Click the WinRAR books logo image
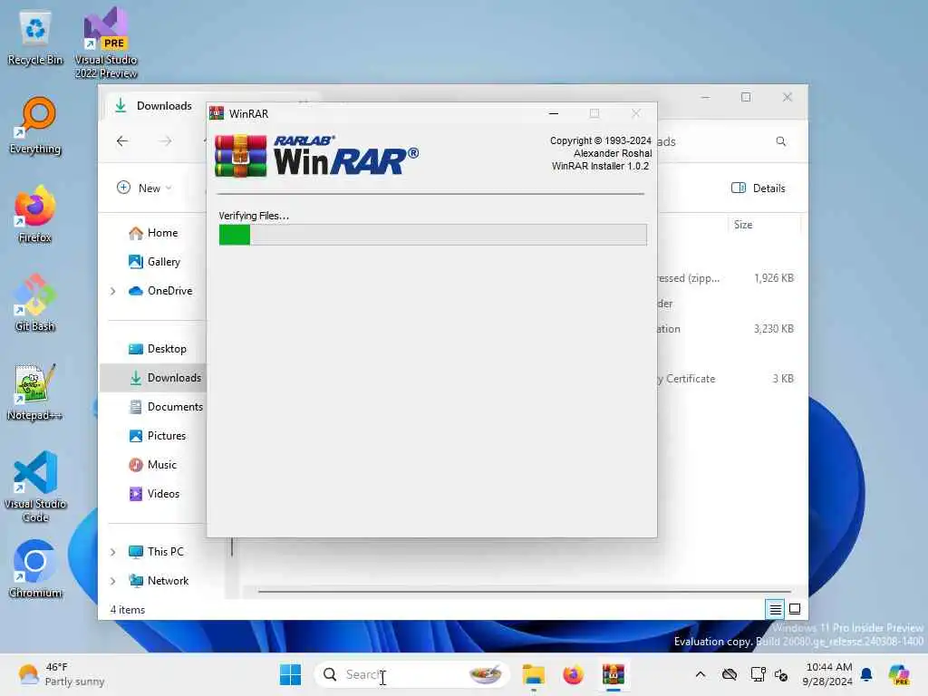 pyautogui.click(x=240, y=156)
